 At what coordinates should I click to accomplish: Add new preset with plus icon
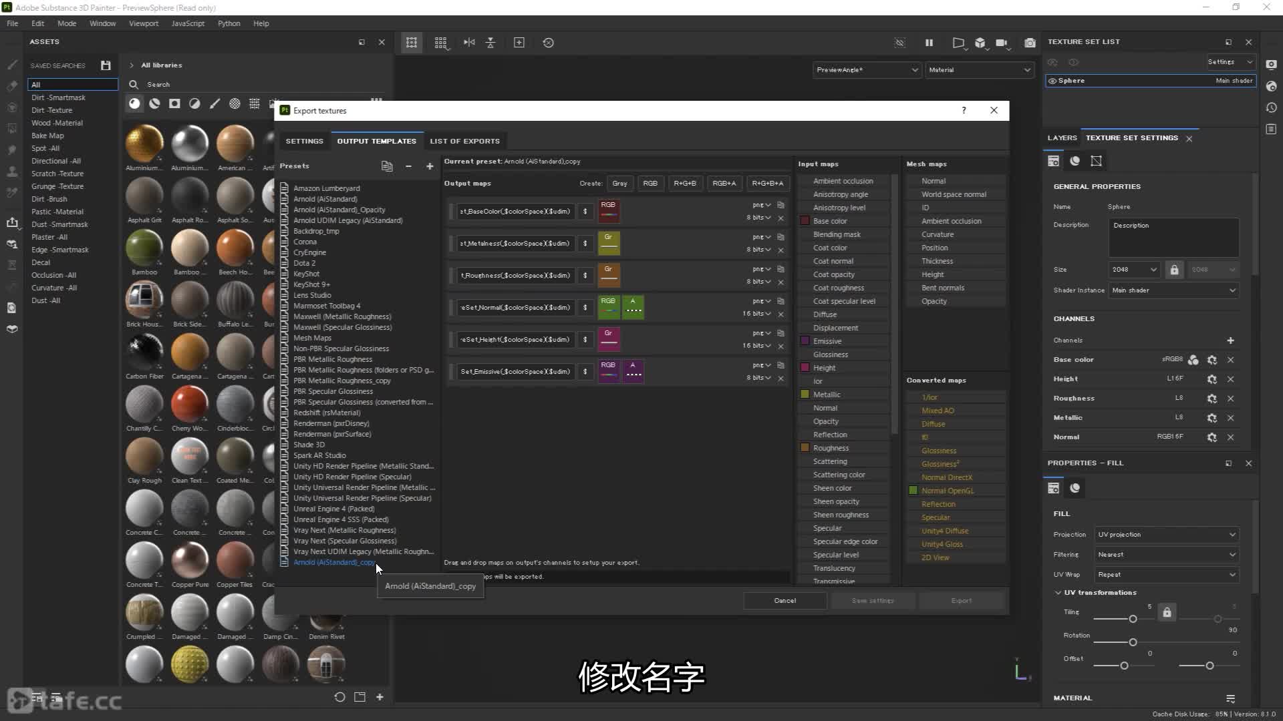pyautogui.click(x=430, y=166)
